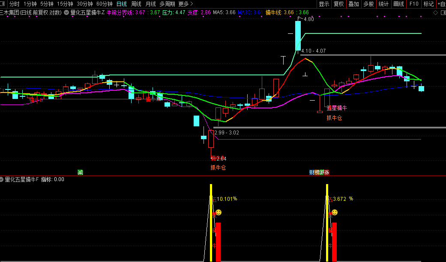Open the F10 company info
Screen dimensions: 446x262
click(x=414, y=4)
